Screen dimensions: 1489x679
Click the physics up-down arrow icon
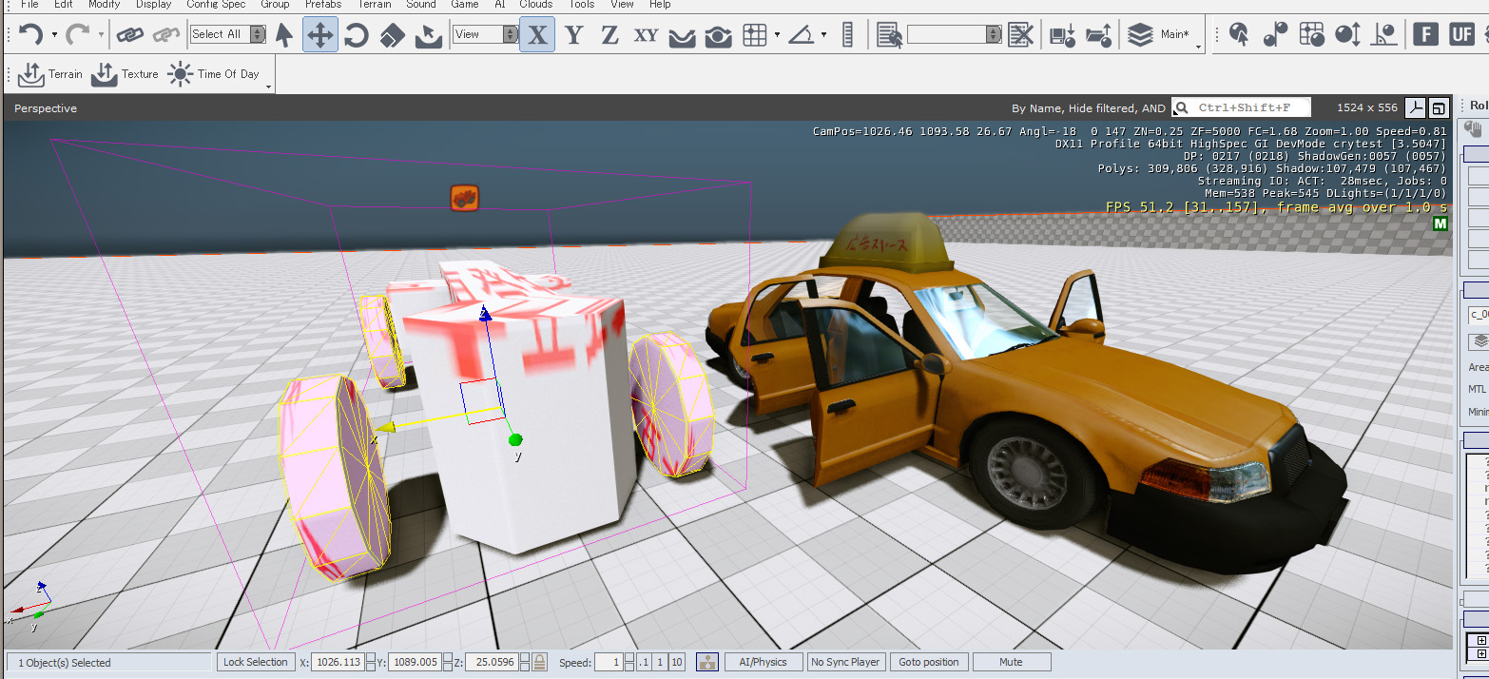1348,35
